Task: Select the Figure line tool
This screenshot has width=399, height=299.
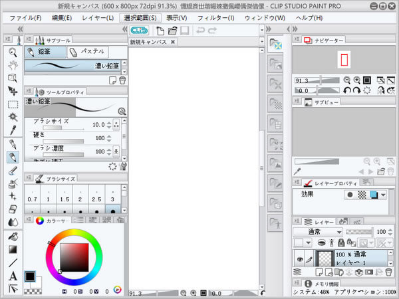Action: [x=13, y=262]
